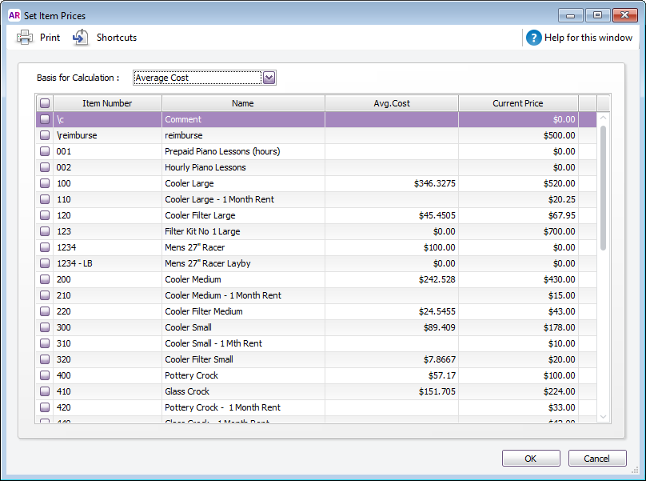
Task: Click the Print printer icon
Action: coord(25,38)
